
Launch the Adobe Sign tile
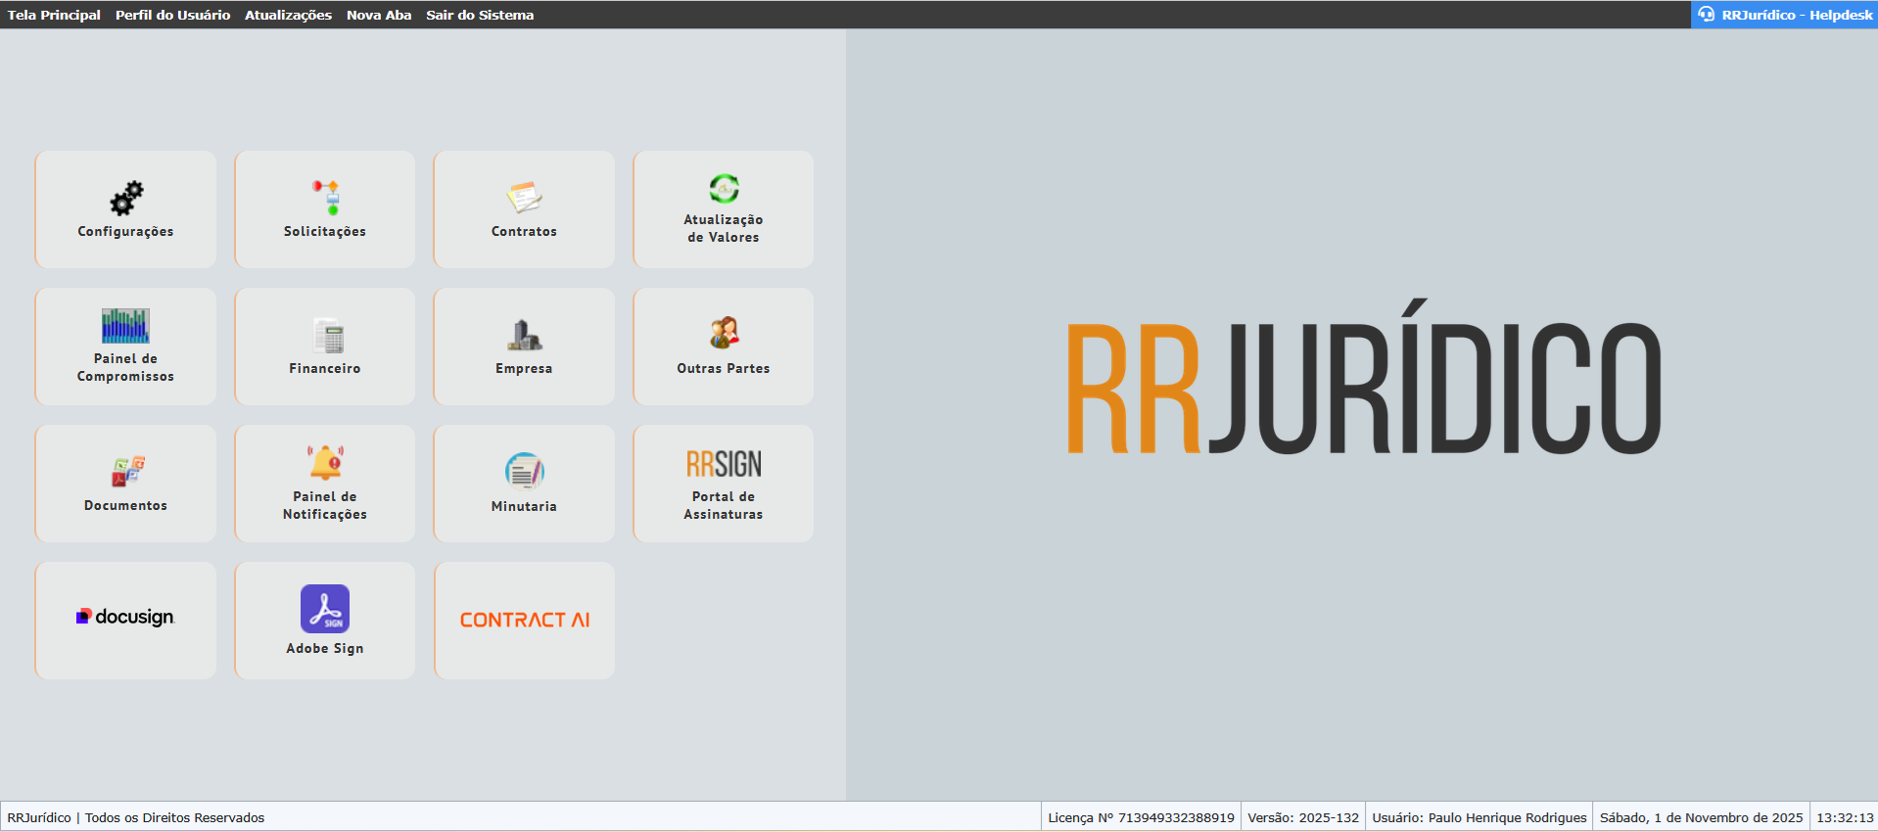tap(325, 621)
